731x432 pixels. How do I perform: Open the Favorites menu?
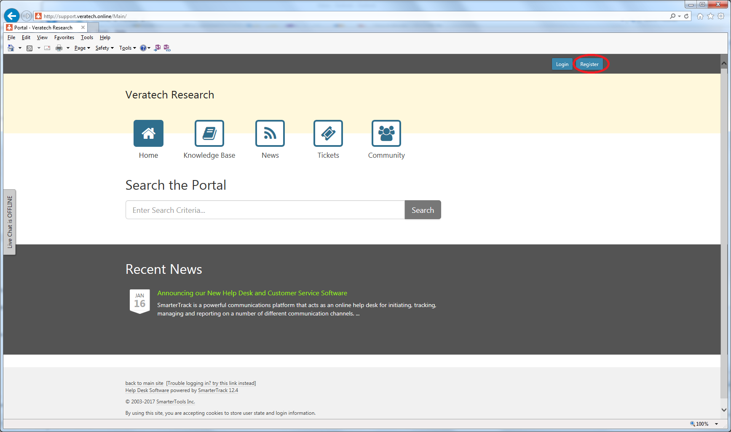click(x=64, y=37)
